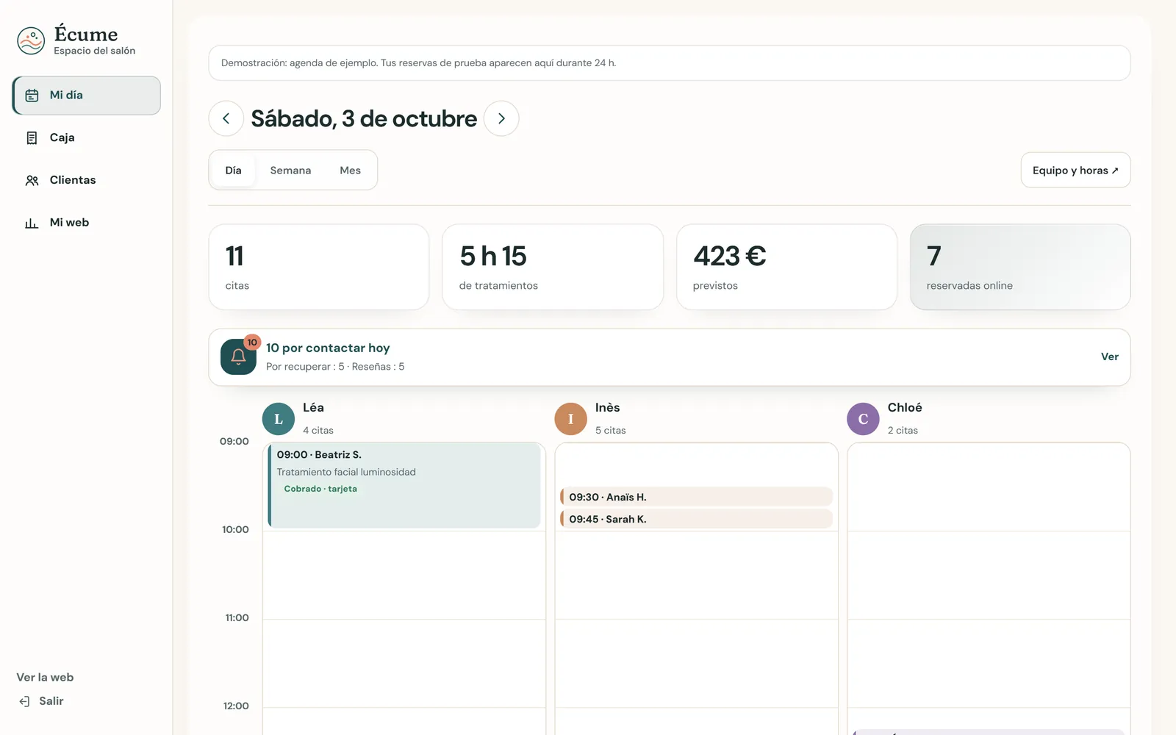Switch to Mes view
The width and height of the screenshot is (1176, 735).
click(x=350, y=171)
